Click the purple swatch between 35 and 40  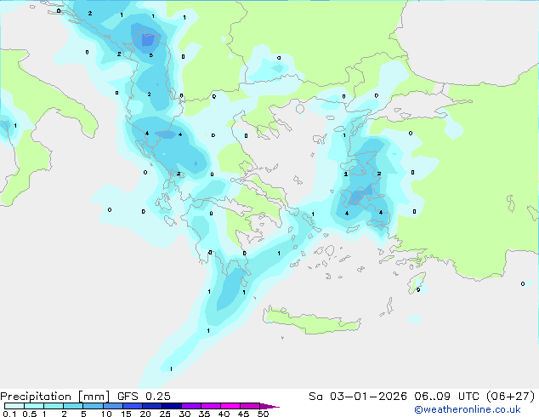coord(210,406)
